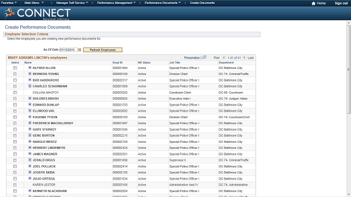Select COLLINA MACFOY checkbox
Viewport: 351px width, 197px height.
[x=15, y=92]
